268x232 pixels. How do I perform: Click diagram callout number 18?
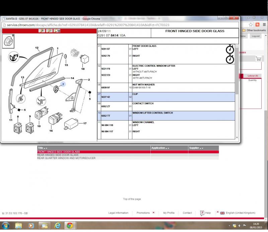[83, 69]
